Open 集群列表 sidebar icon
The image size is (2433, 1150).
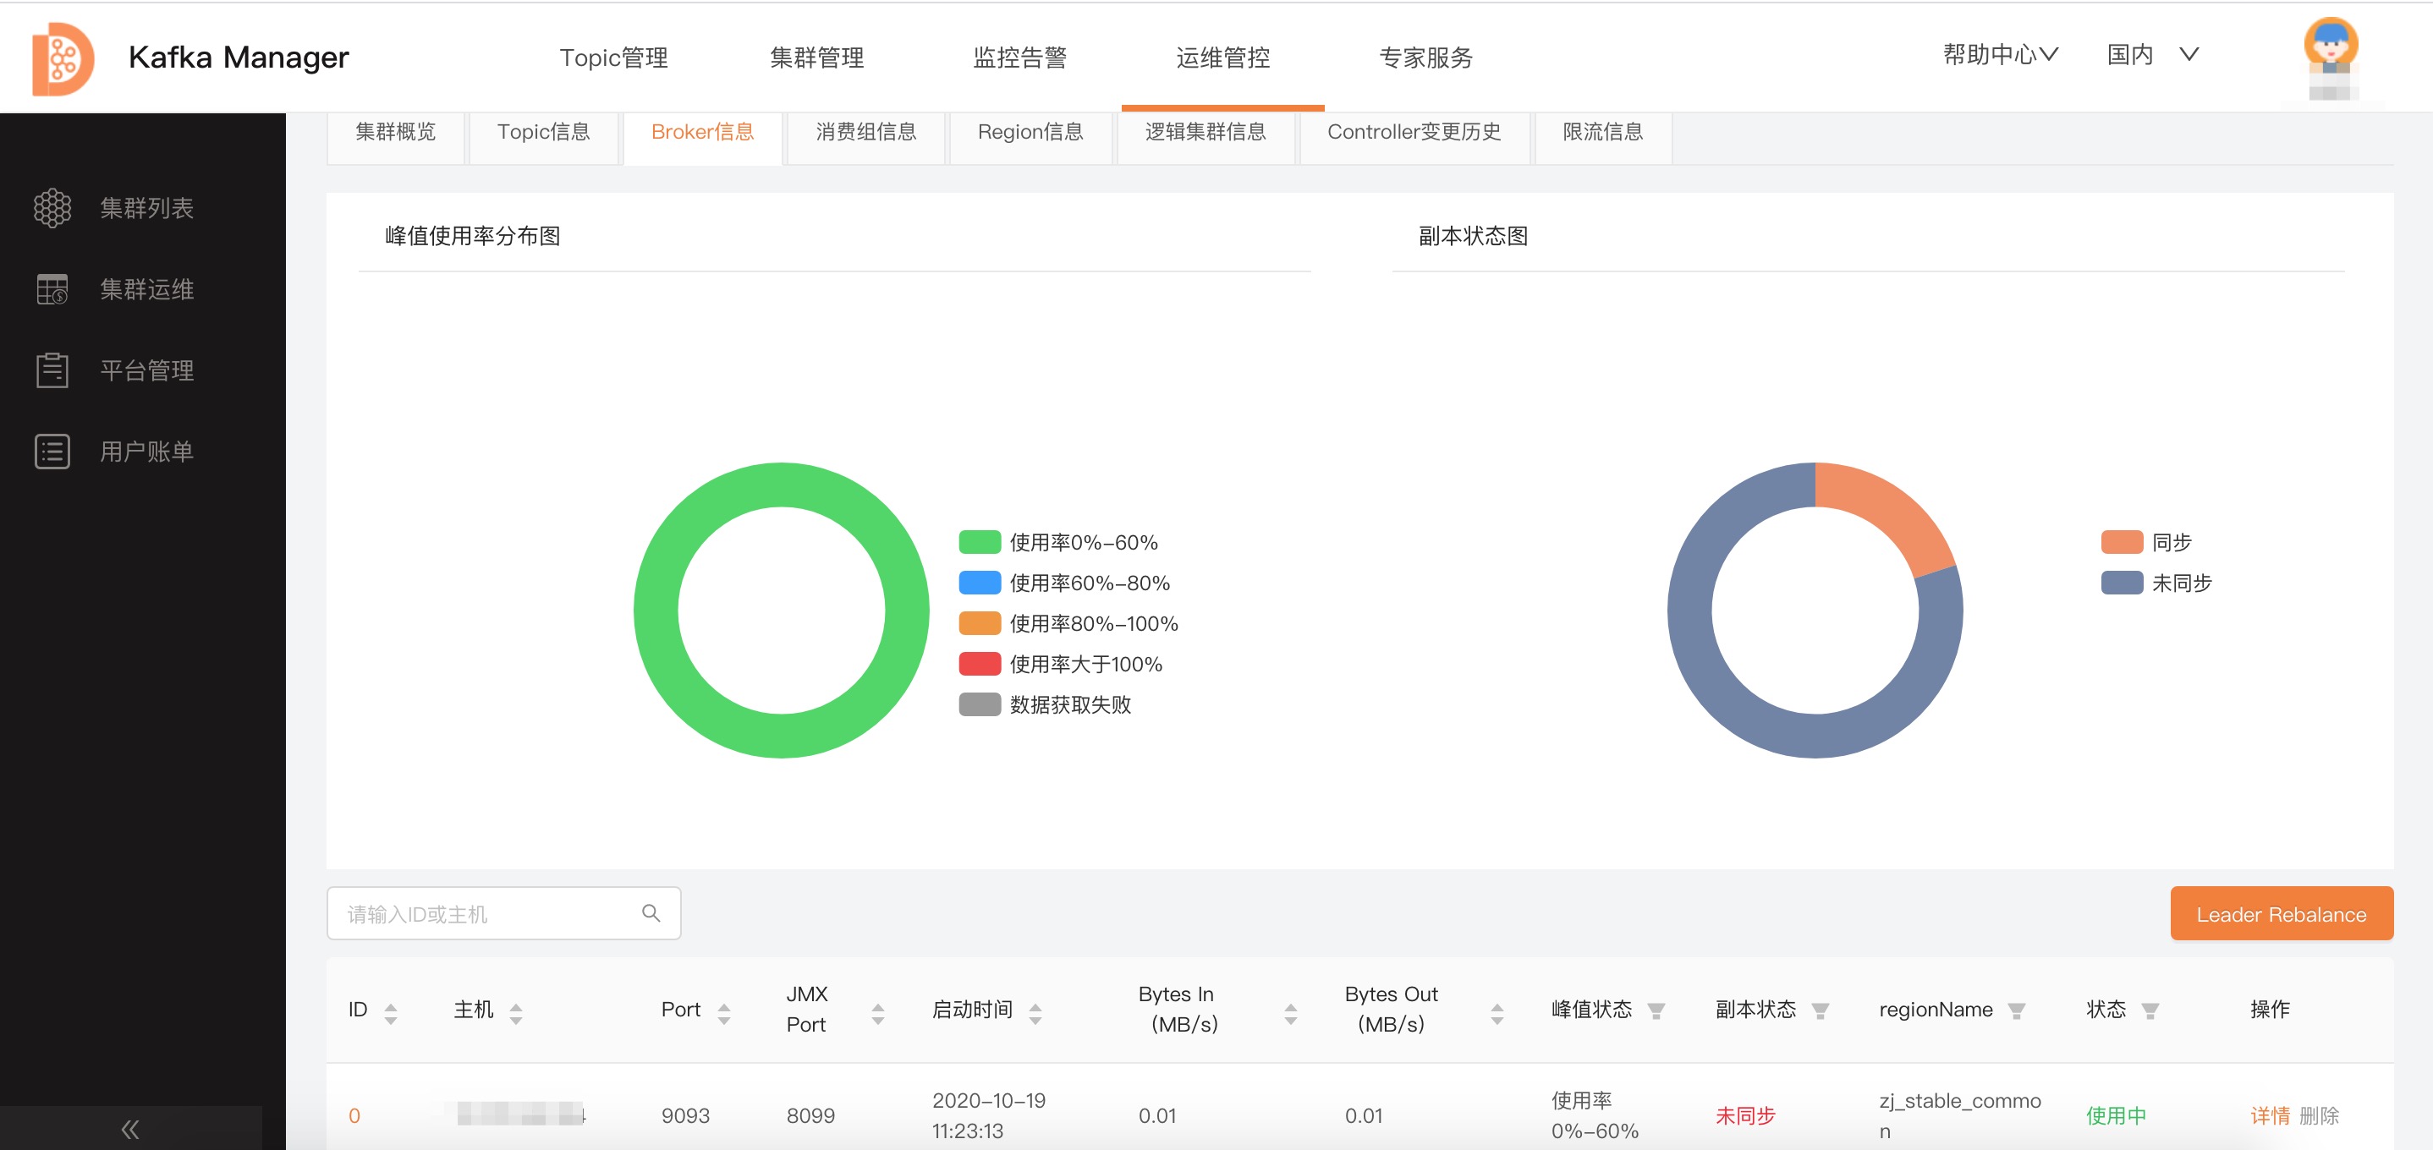click(52, 208)
